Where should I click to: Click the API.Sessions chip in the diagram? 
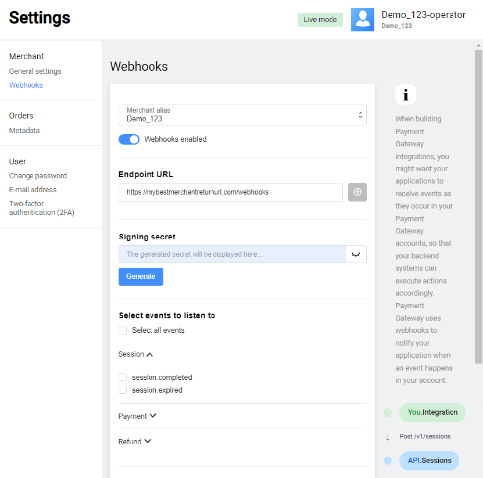pyautogui.click(x=429, y=461)
